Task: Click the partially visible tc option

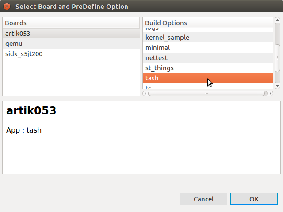Action: coord(149,87)
